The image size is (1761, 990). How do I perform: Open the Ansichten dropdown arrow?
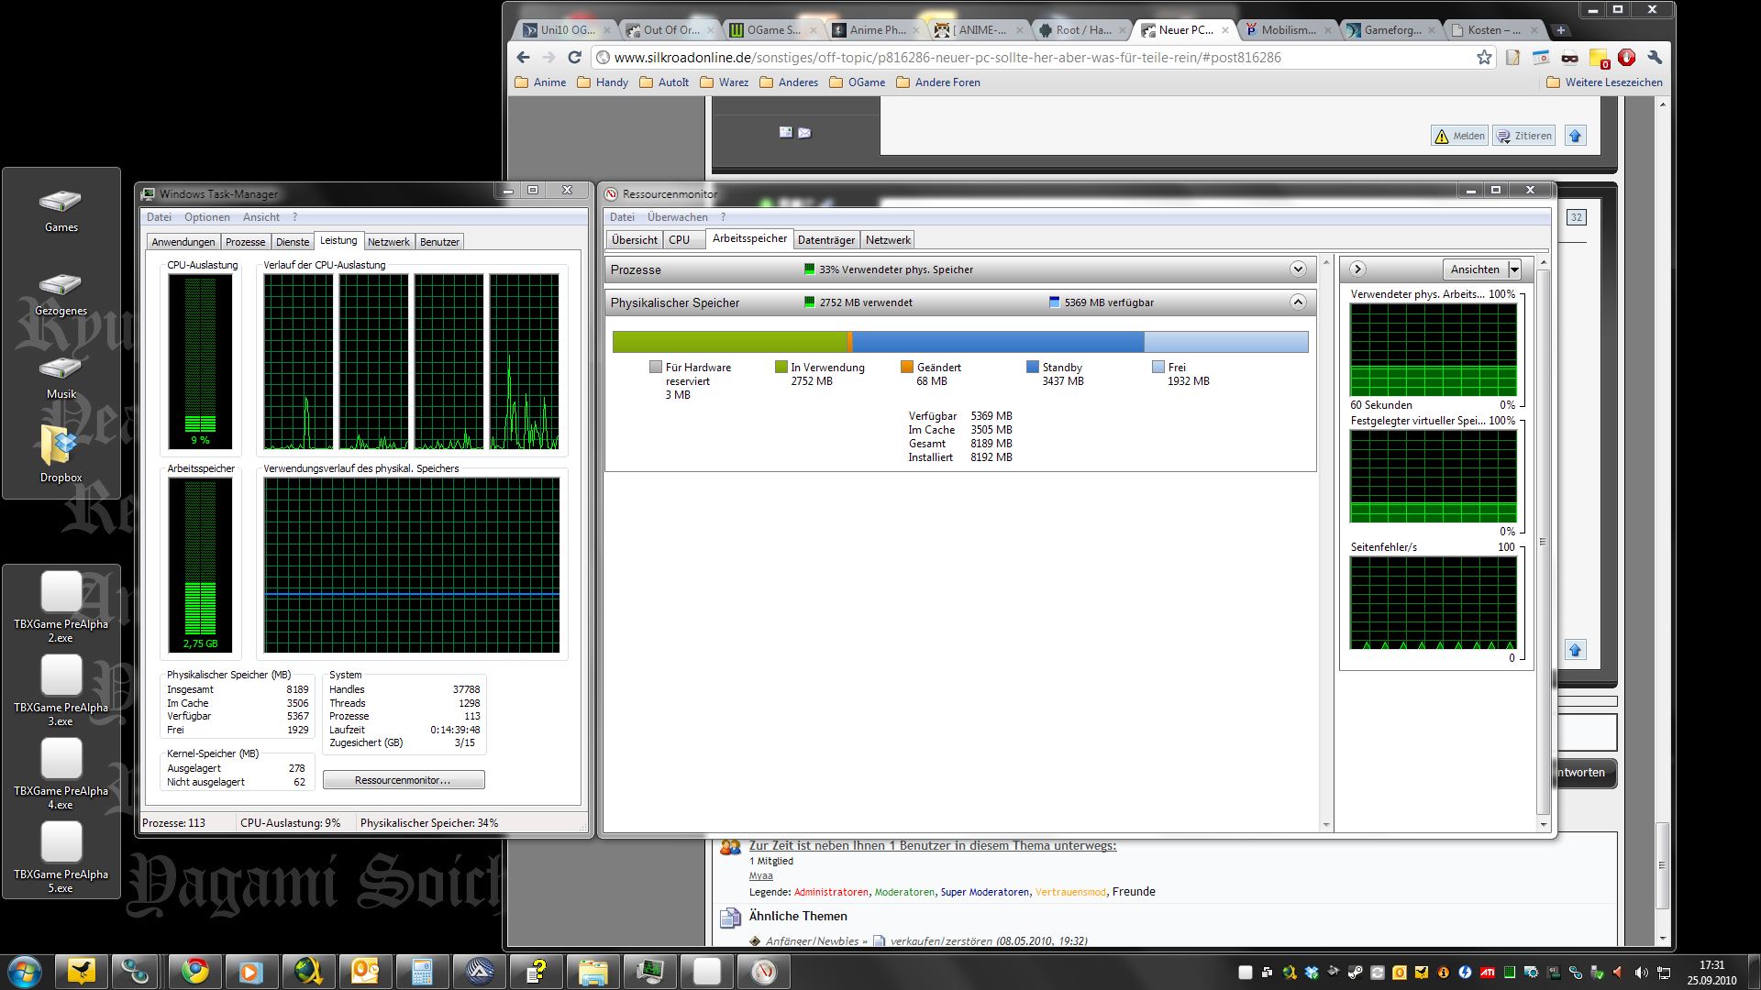coord(1514,269)
